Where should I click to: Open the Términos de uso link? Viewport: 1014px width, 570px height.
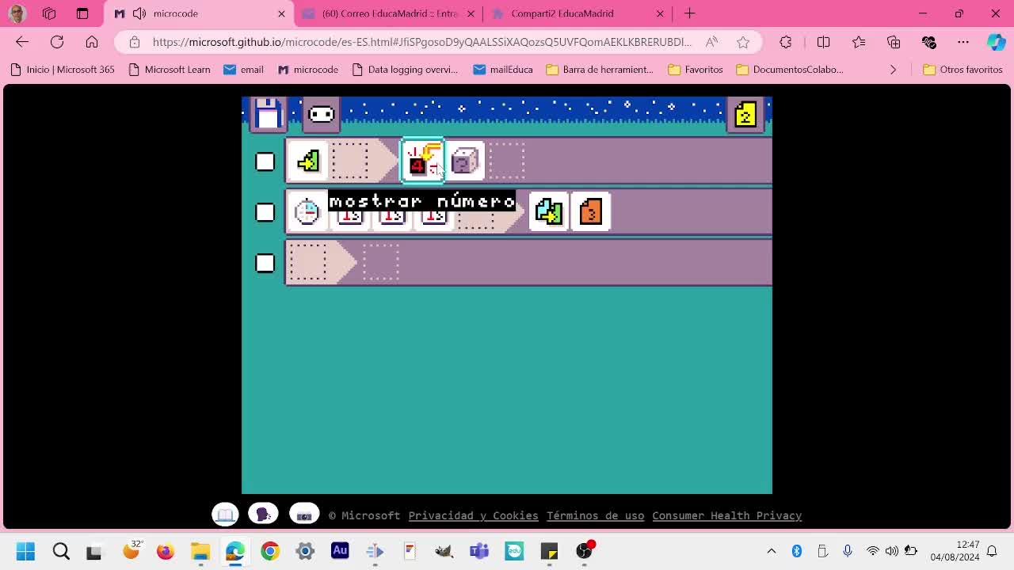pyautogui.click(x=595, y=515)
